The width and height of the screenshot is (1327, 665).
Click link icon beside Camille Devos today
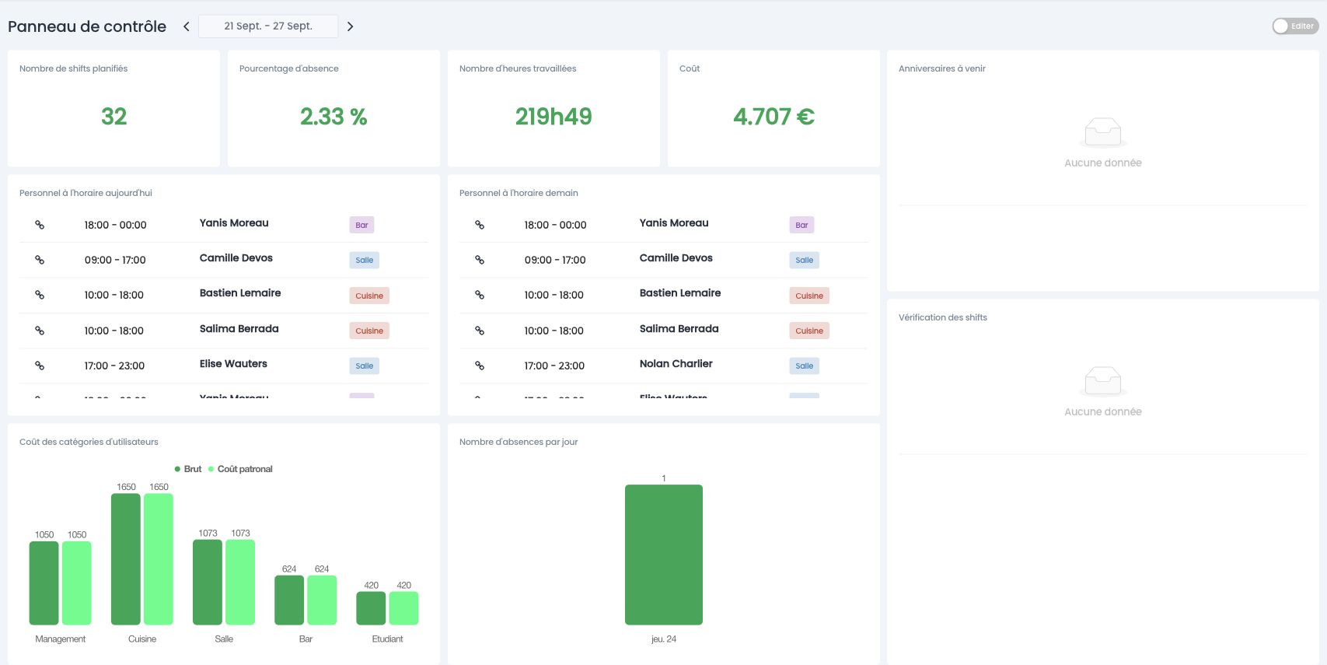pyautogui.click(x=40, y=260)
